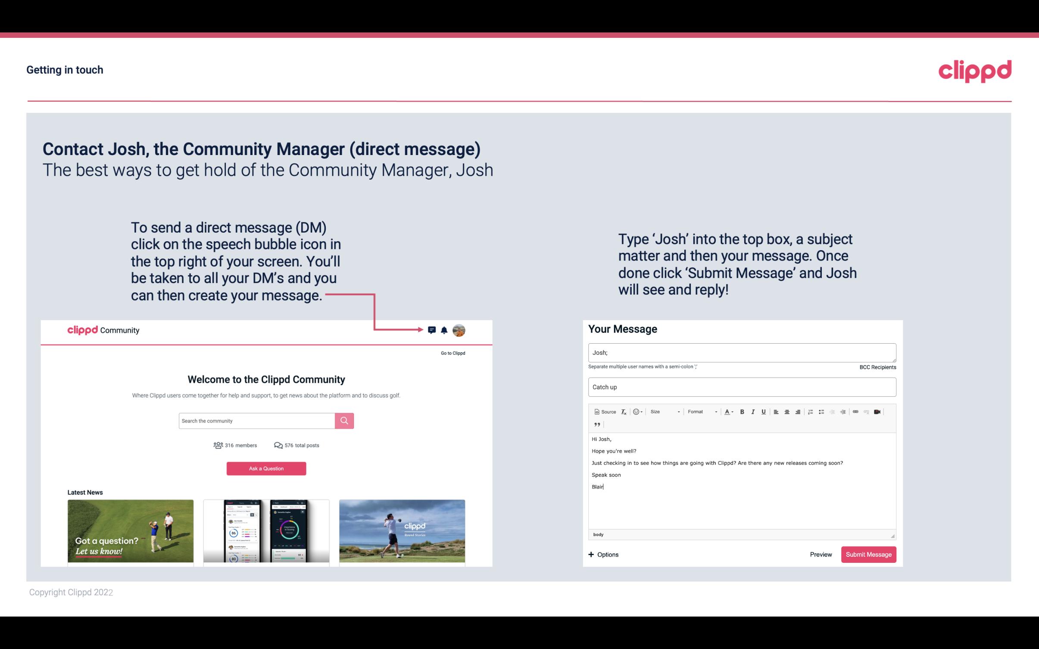Image resolution: width=1039 pixels, height=649 pixels.
Task: Click the blockquote insert icon
Action: pyautogui.click(x=596, y=424)
